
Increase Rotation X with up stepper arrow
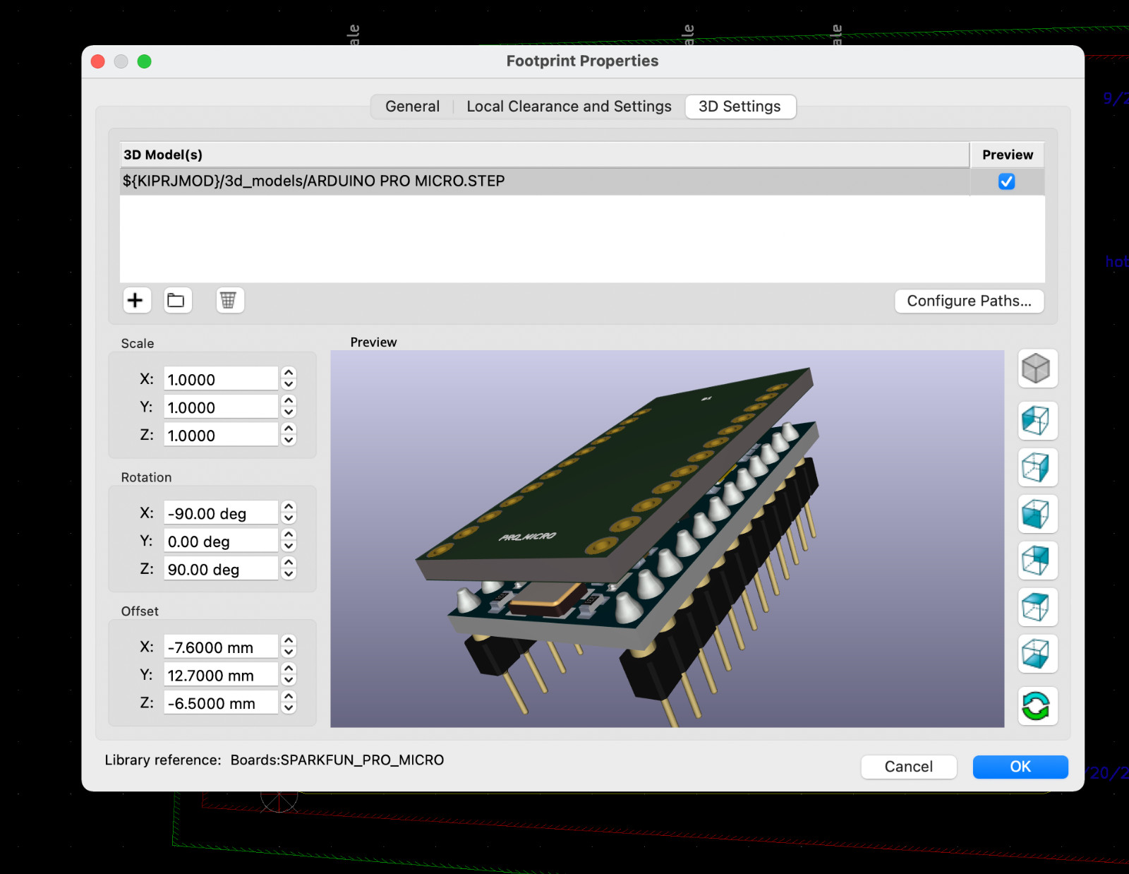coord(289,507)
